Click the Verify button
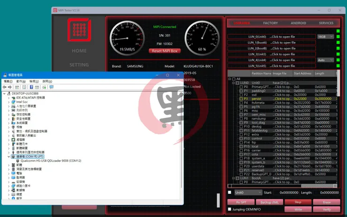The height and width of the screenshot is (217, 347). (x=327, y=209)
